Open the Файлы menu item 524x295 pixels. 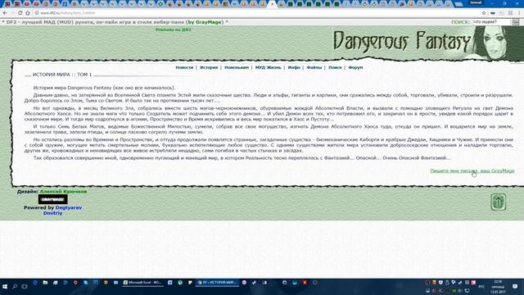pos(314,67)
